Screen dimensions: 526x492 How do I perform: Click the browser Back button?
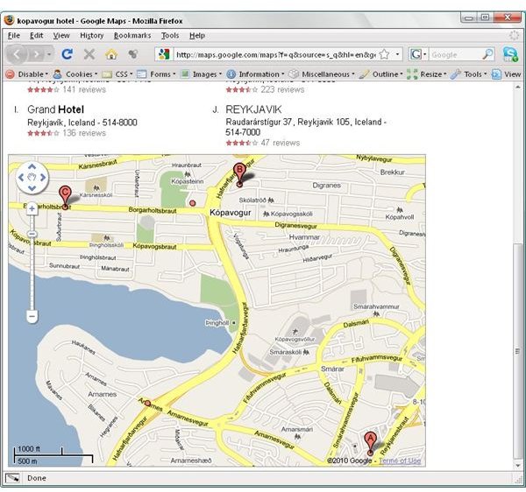(16, 54)
